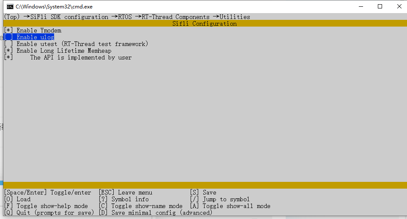Click the [O] Load shortcut hint
Image resolution: width=407 pixels, height=219 pixels.
[17, 199]
